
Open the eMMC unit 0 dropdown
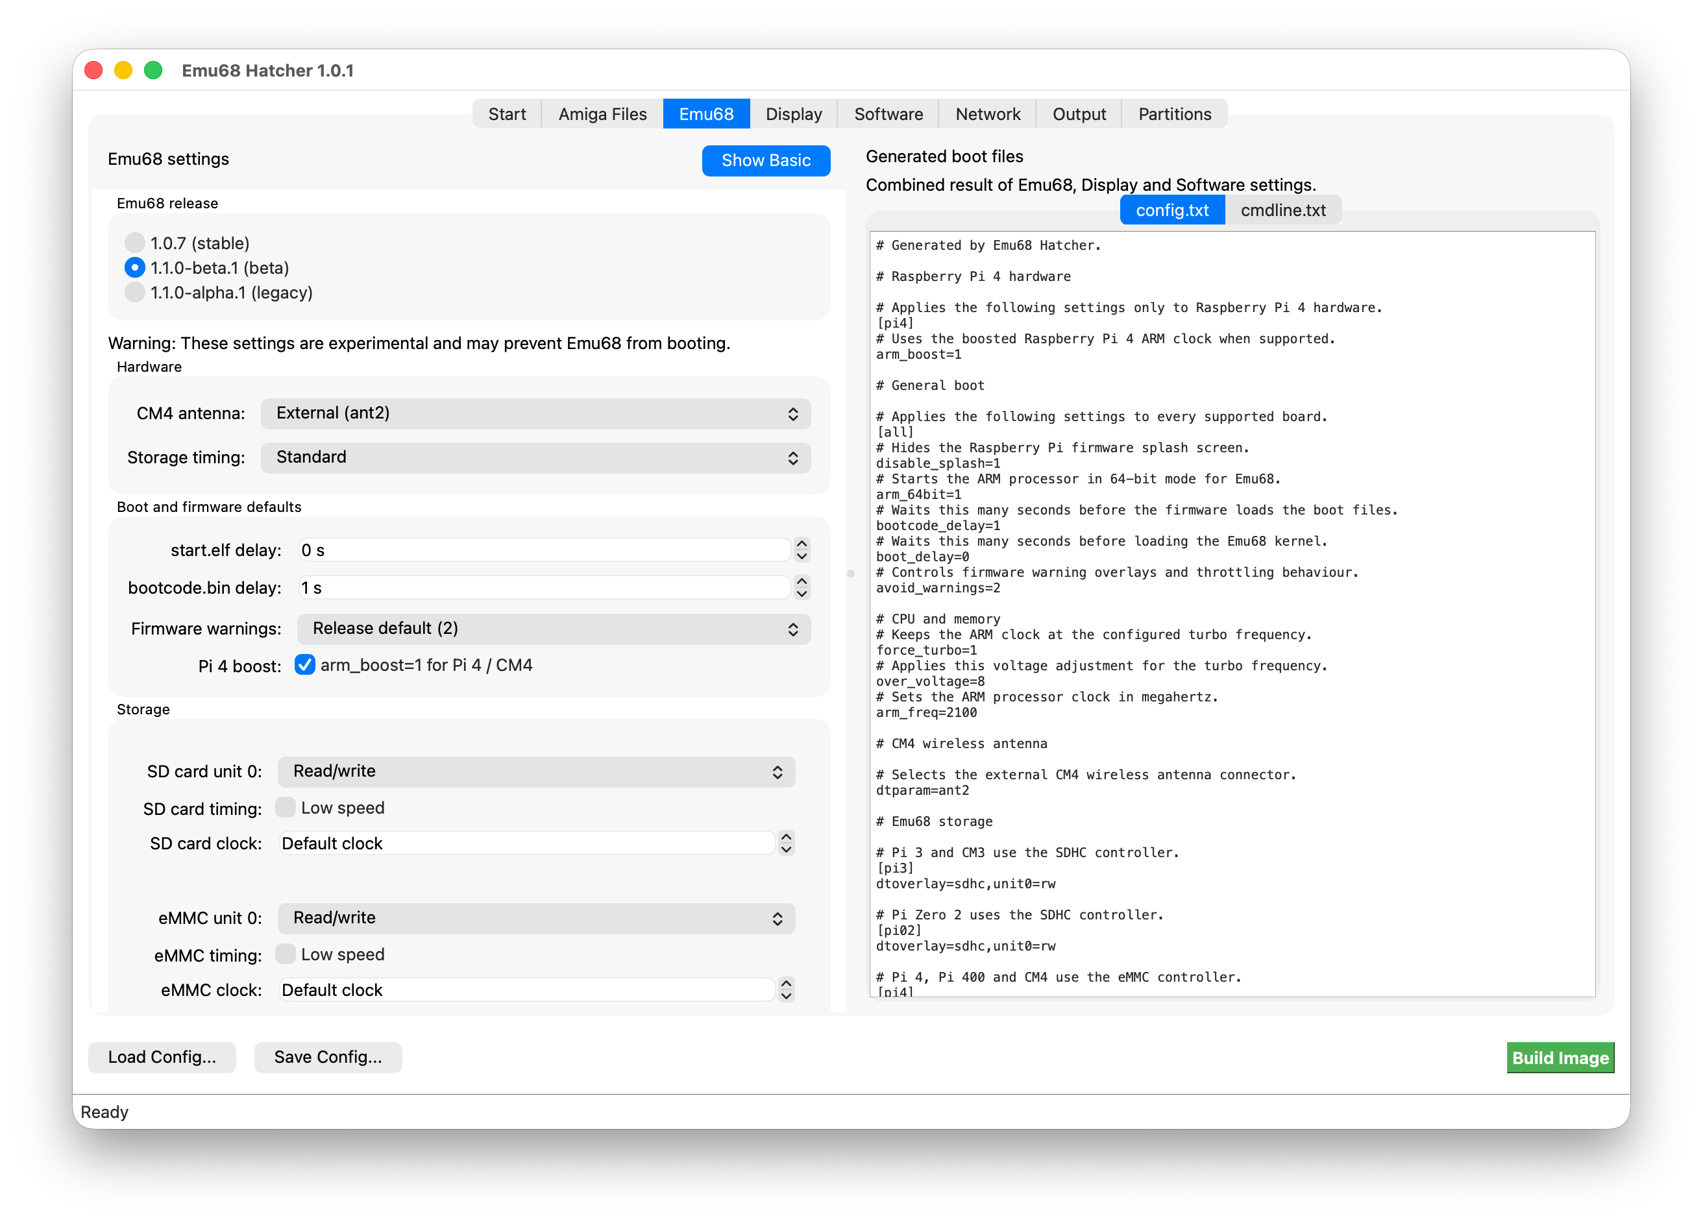[536, 917]
